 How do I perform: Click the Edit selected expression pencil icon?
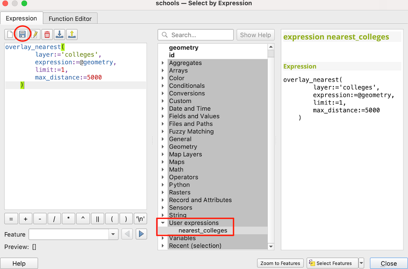(35, 34)
